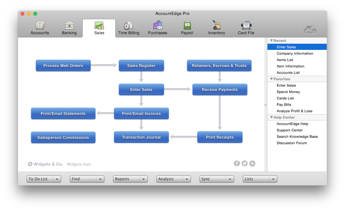Click the cloud sync icon at top right

[310, 29]
